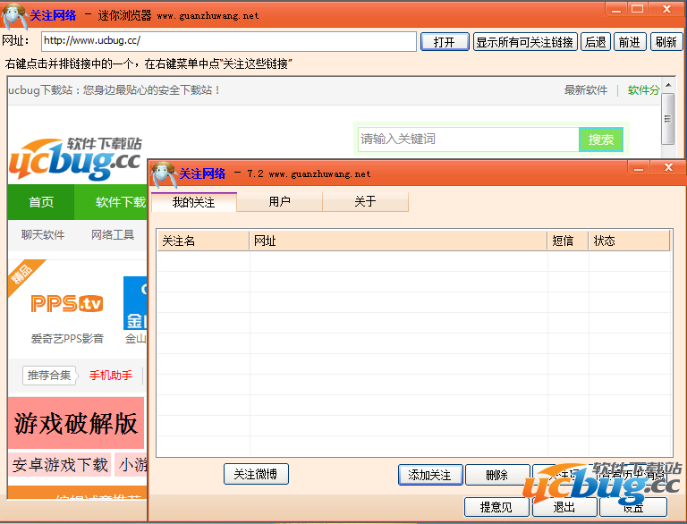This screenshot has width=687, height=524.
Task: Click the webpage scrollbar up arrow
Action: 667,85
